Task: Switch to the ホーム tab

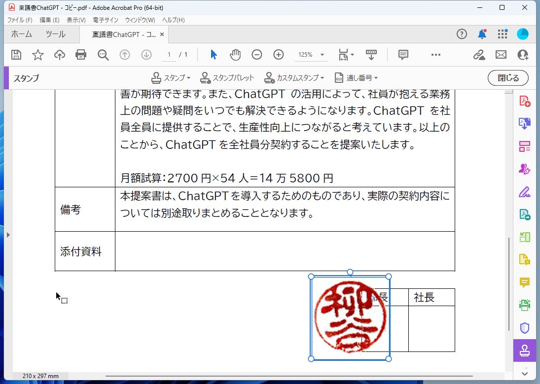Action: click(x=21, y=34)
